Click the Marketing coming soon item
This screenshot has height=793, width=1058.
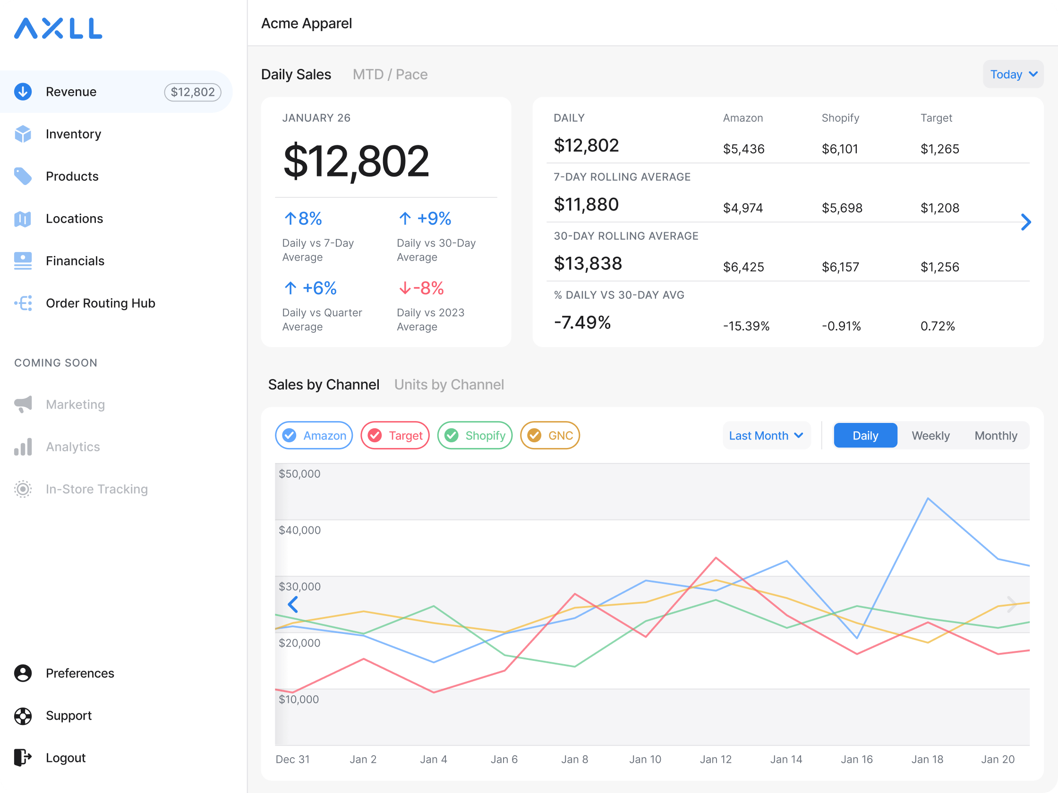(x=116, y=405)
